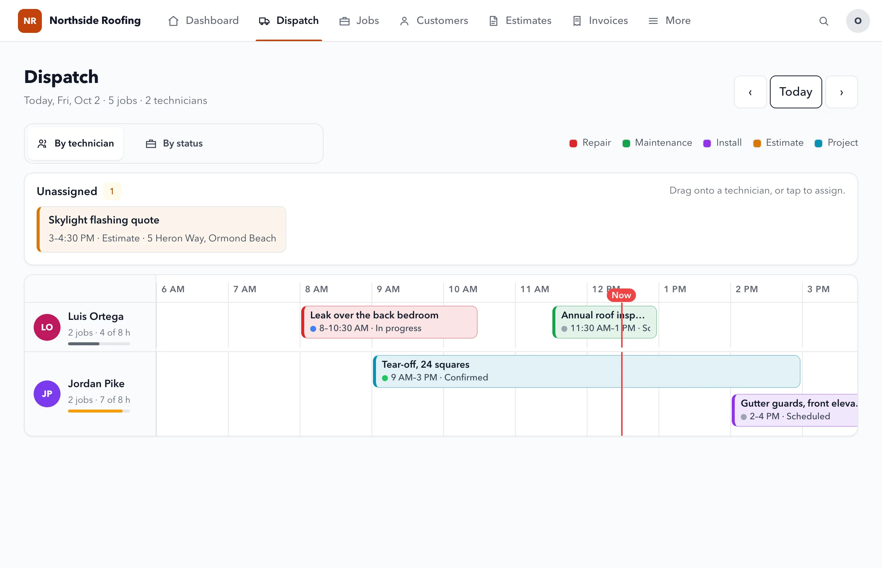Switch to By technician view
882x568 pixels.
(x=75, y=143)
